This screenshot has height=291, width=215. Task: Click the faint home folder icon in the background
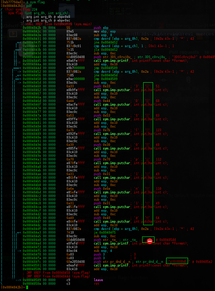[x=67, y=10]
